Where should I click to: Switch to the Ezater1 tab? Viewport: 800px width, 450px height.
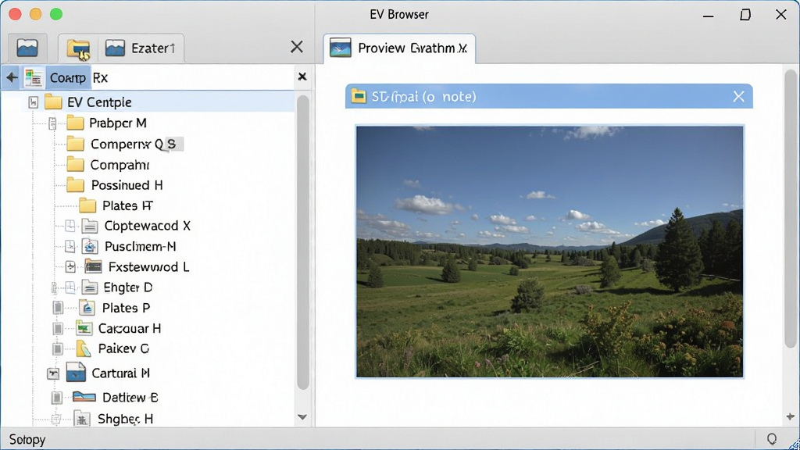[141, 48]
